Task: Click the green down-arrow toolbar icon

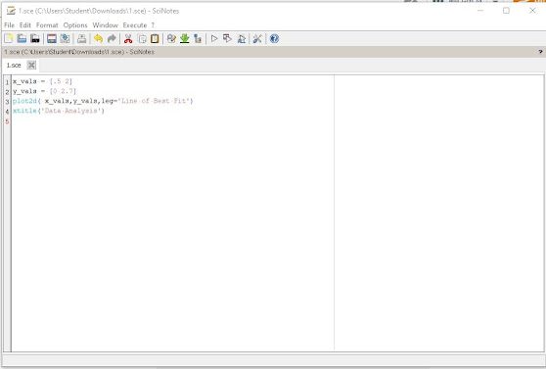Action: click(185, 39)
